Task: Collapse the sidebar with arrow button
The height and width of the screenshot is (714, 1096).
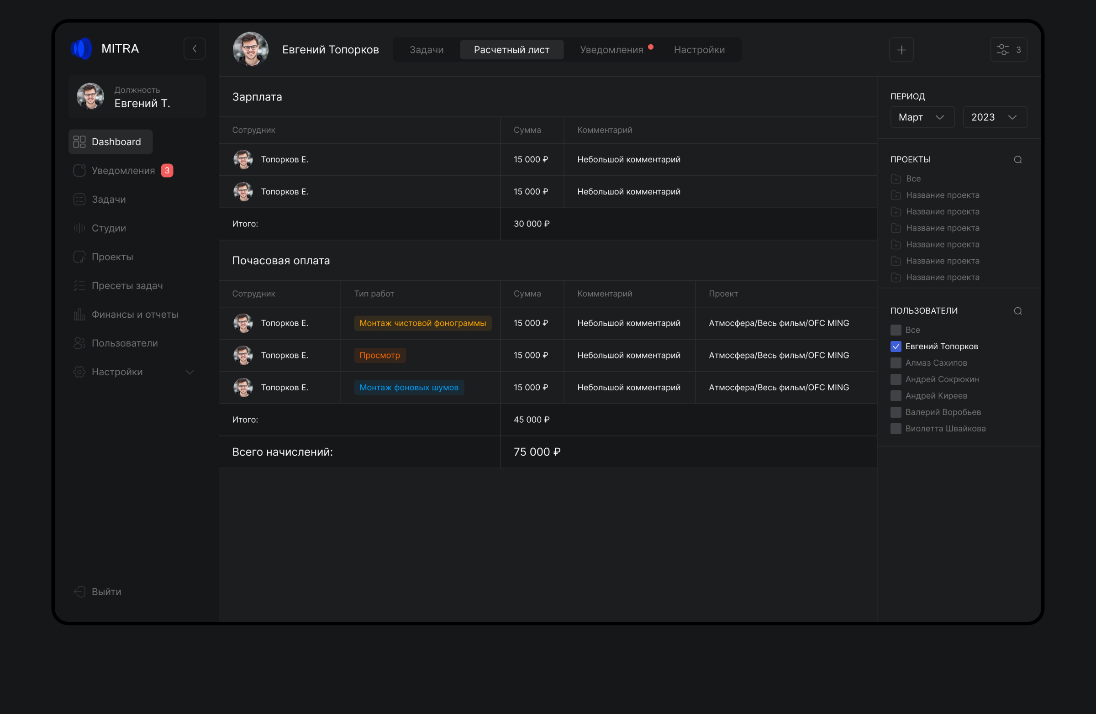Action: (195, 49)
